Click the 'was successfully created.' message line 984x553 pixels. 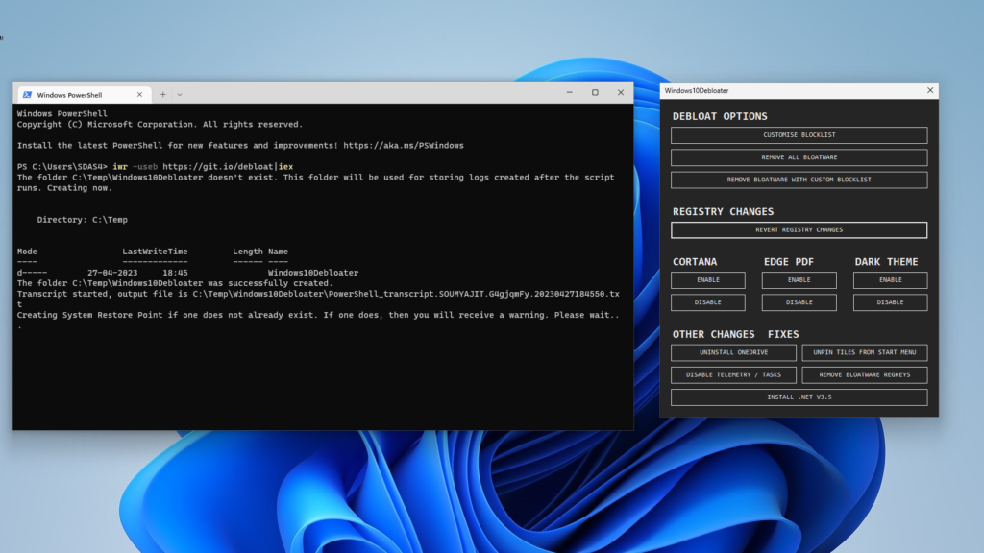tap(175, 283)
